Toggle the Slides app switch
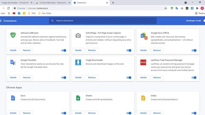205x115 pixels. pos(194,113)
